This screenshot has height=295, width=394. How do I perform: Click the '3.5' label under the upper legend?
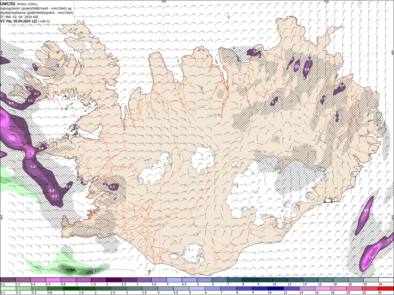(154, 284)
